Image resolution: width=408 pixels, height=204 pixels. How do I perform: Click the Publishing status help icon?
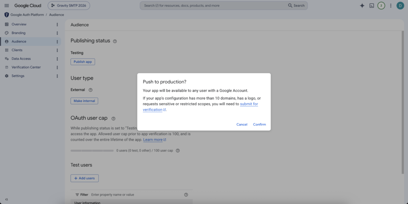pyautogui.click(x=115, y=41)
